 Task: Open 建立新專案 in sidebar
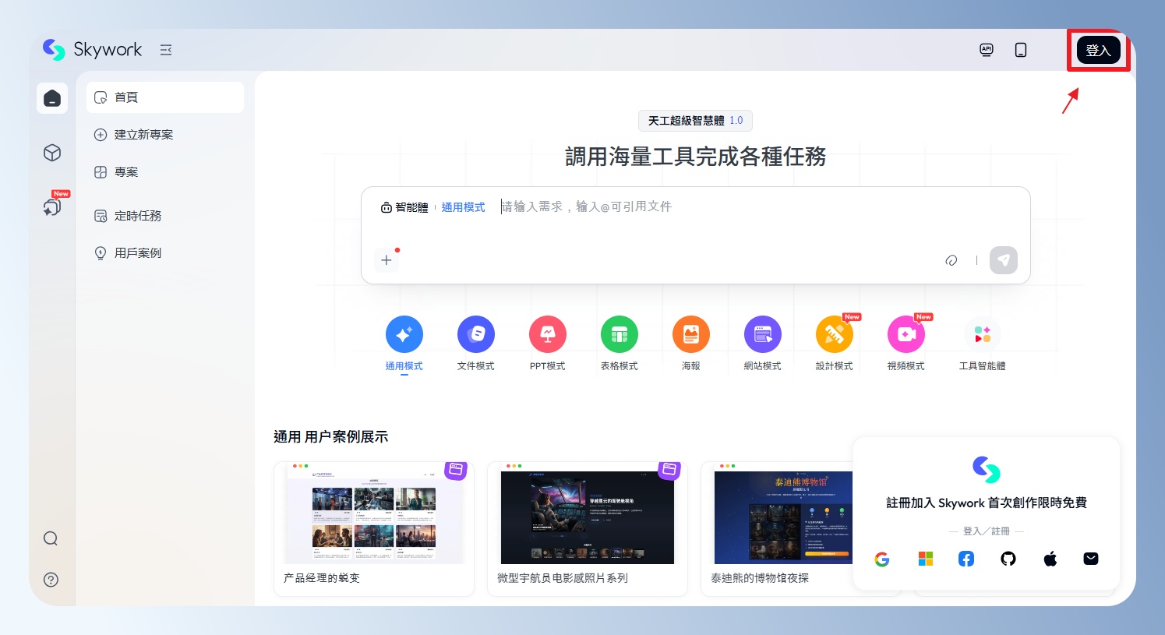click(143, 135)
